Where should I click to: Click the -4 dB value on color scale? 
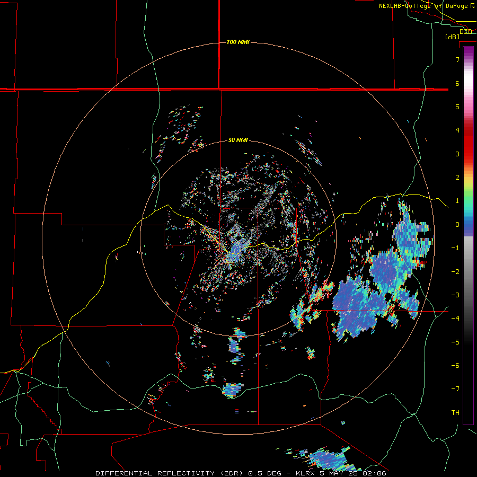coord(455,318)
